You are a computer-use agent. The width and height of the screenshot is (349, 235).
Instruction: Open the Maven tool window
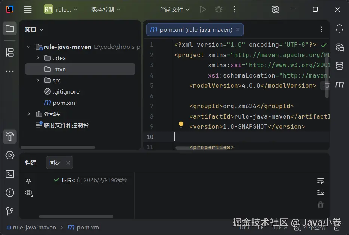(x=339, y=85)
